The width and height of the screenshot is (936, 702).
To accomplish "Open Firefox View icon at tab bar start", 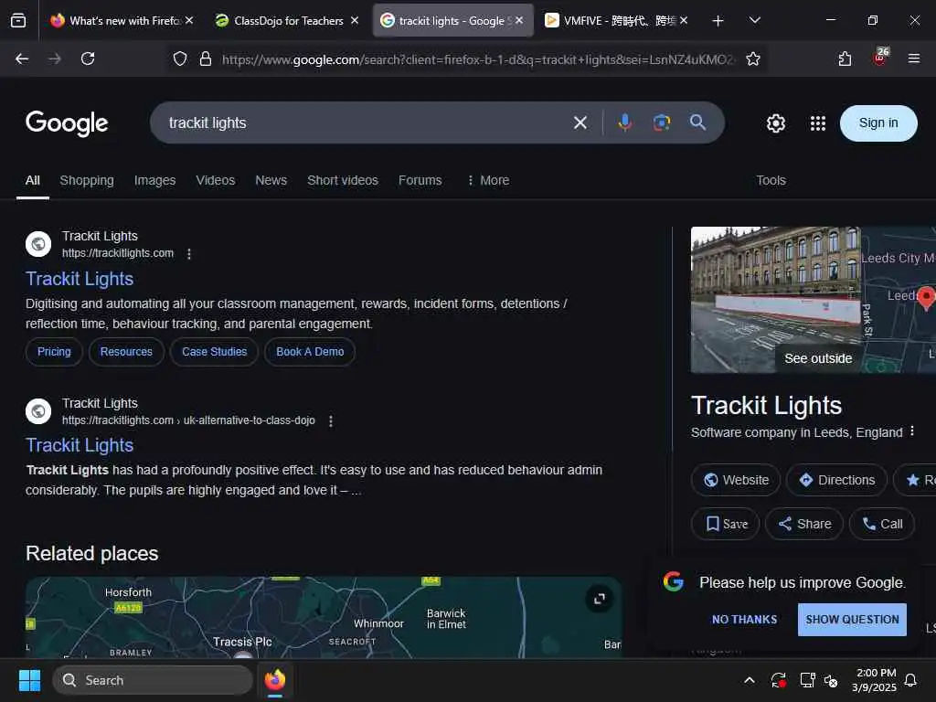I will [18, 20].
